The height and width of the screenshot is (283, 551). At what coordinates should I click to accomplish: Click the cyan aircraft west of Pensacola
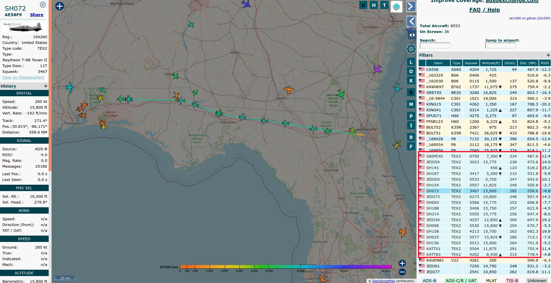69,87
